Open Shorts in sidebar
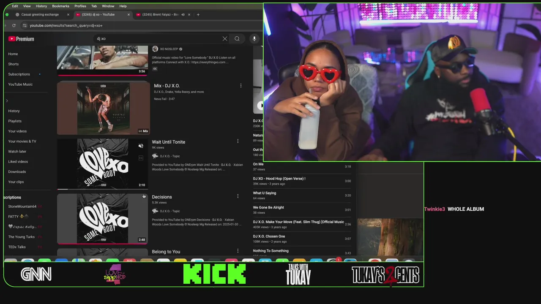 [14, 64]
